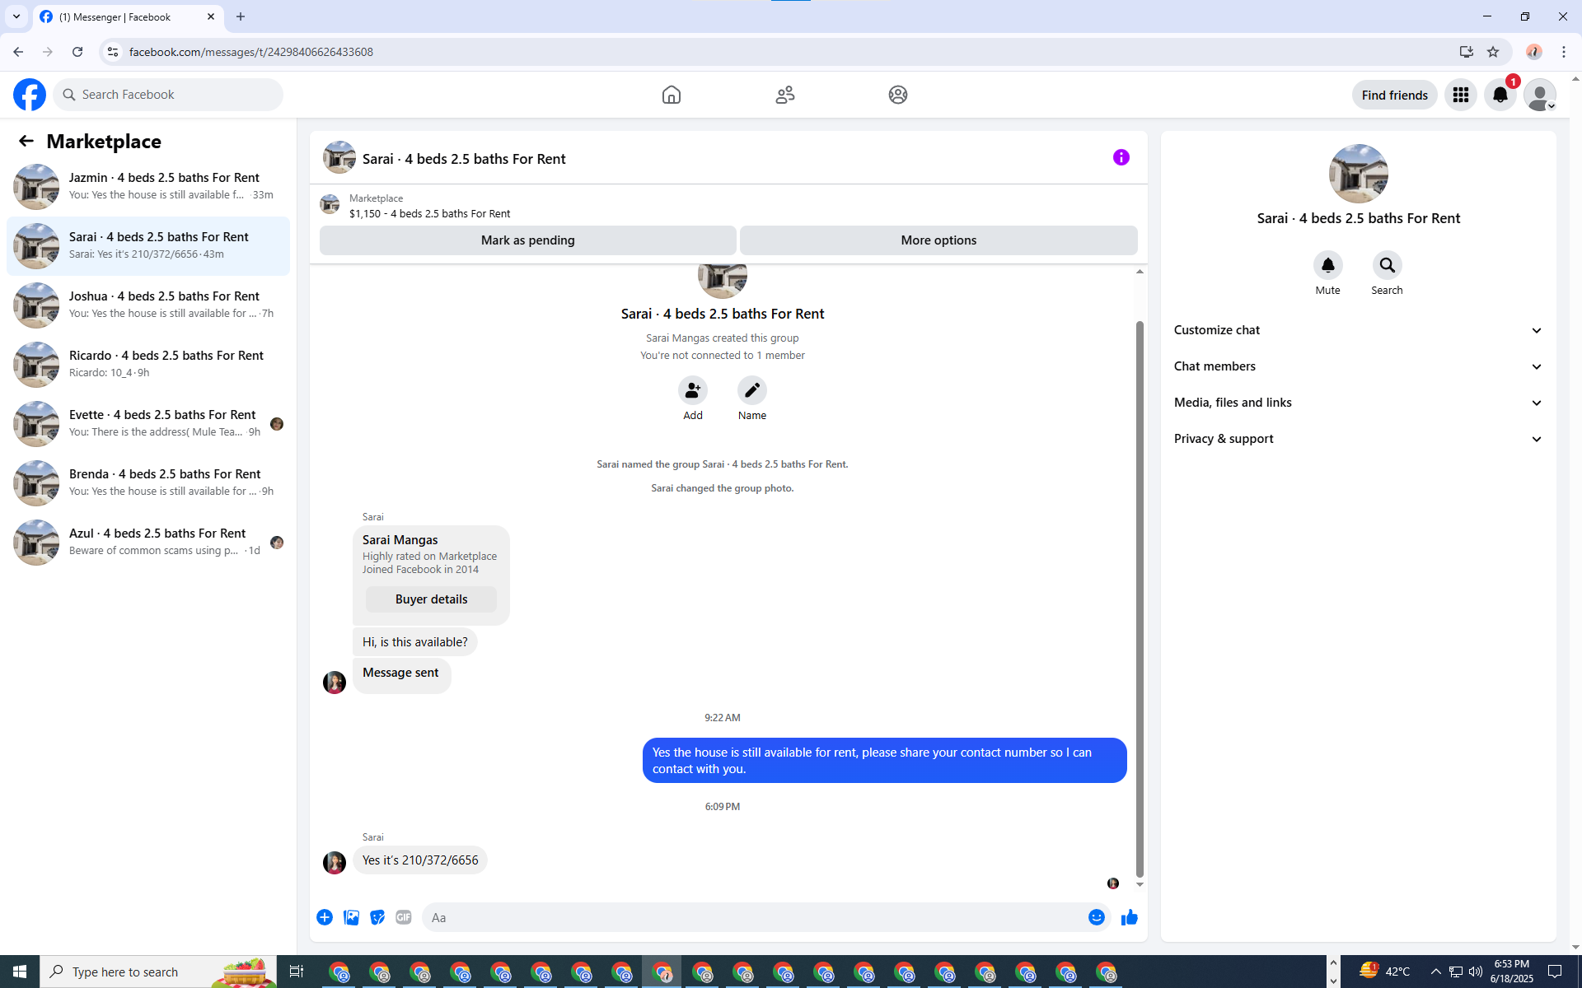Open the Azul conversation
1582x988 pixels.
[148, 543]
